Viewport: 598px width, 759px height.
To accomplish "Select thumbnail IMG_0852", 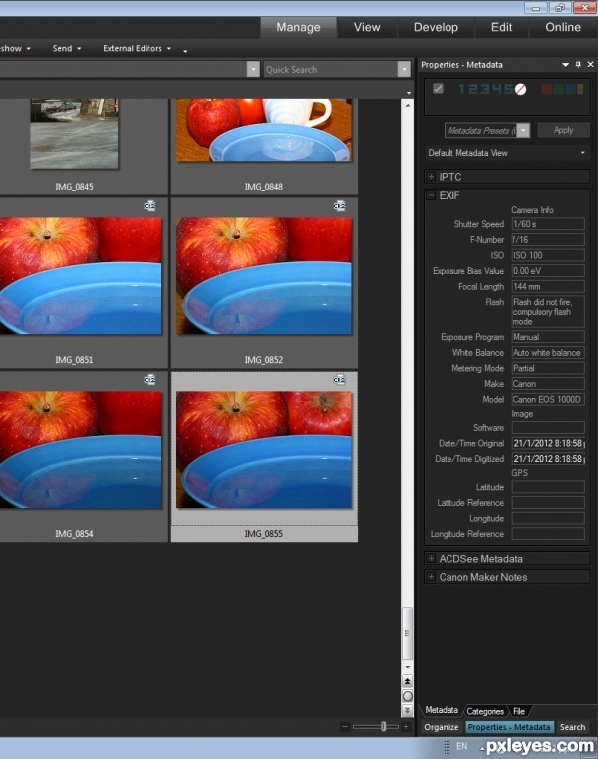I will (264, 276).
